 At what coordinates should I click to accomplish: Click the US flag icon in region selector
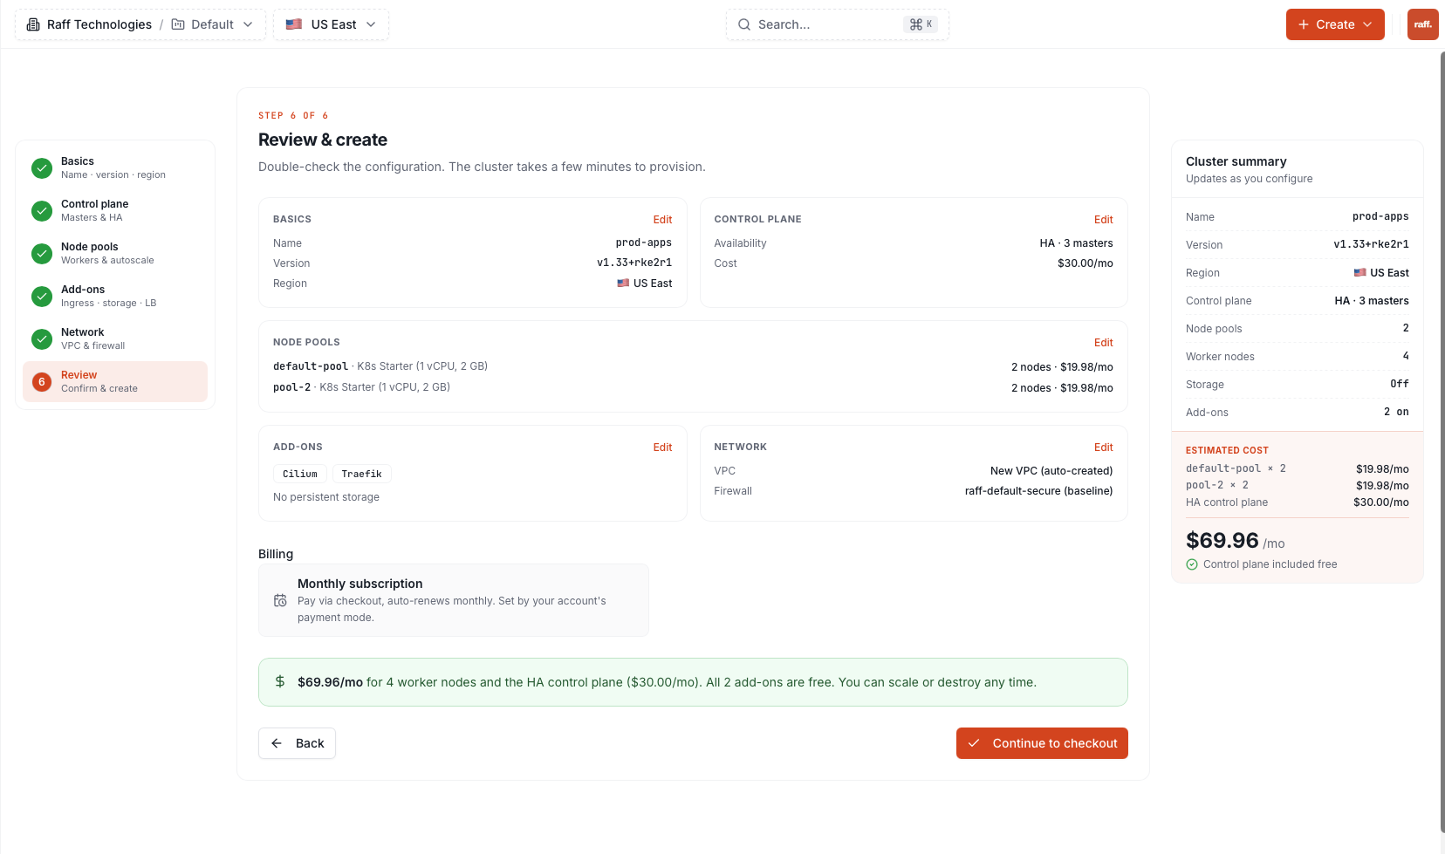pyautogui.click(x=294, y=24)
